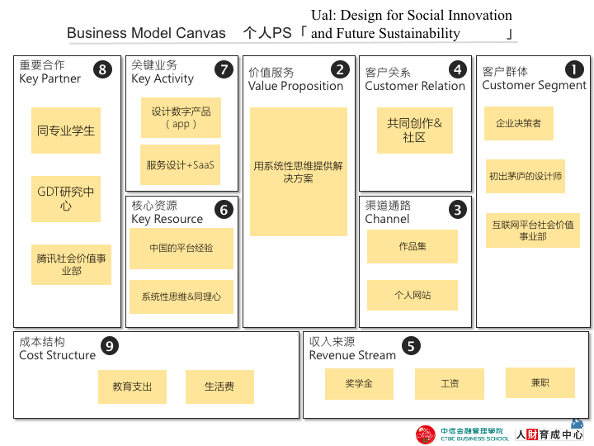Click the 重要合作 label
Image resolution: width=594 pixels, height=446 pixels.
tap(42, 65)
